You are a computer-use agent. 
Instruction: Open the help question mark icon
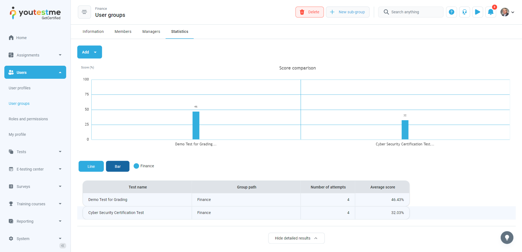pos(451,12)
